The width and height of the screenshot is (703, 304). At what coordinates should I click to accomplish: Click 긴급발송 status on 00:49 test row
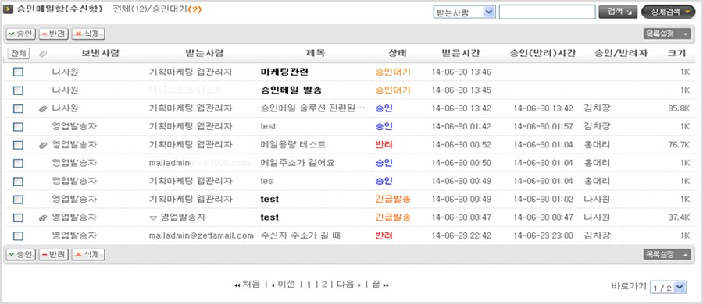tap(393, 200)
